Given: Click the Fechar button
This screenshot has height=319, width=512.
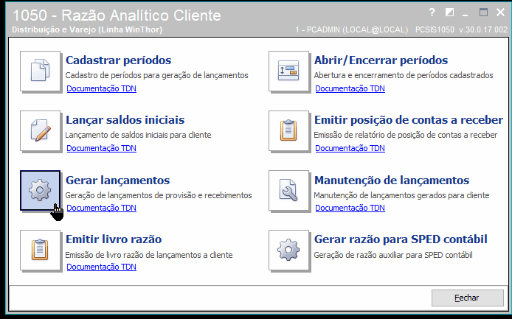Looking at the screenshot, I should click(467, 298).
